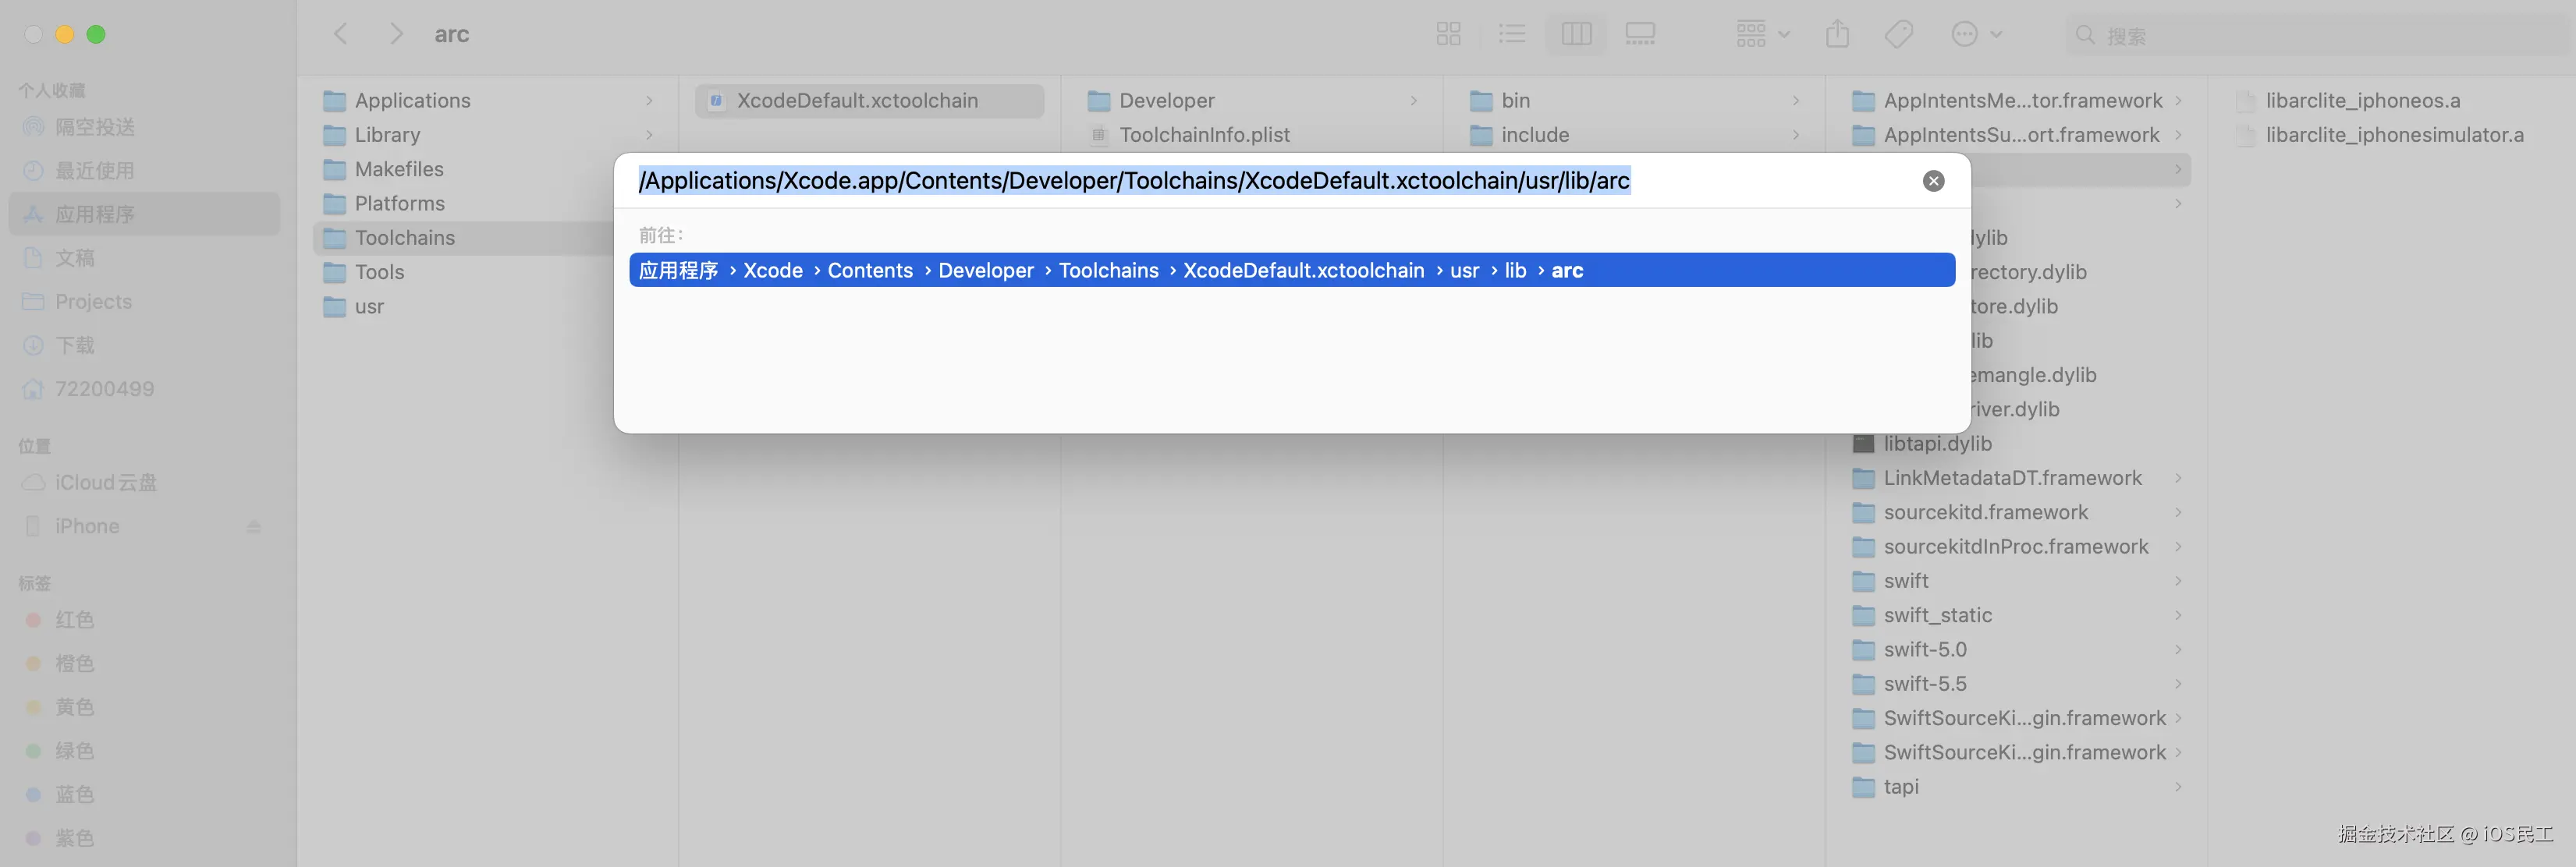Clear the Go to Folder path field
The image size is (2576, 867).
point(1933,181)
